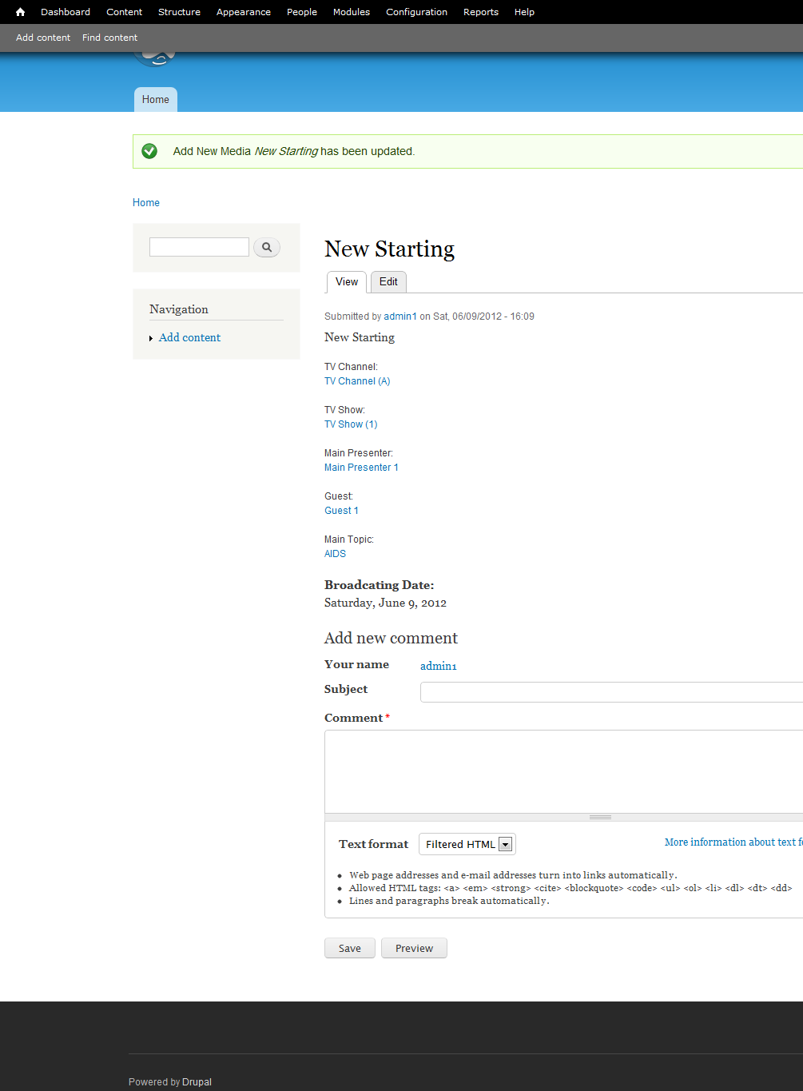Screen dimensions: 803x1091
Task: Open the Find content shortcut
Action: 109,38
